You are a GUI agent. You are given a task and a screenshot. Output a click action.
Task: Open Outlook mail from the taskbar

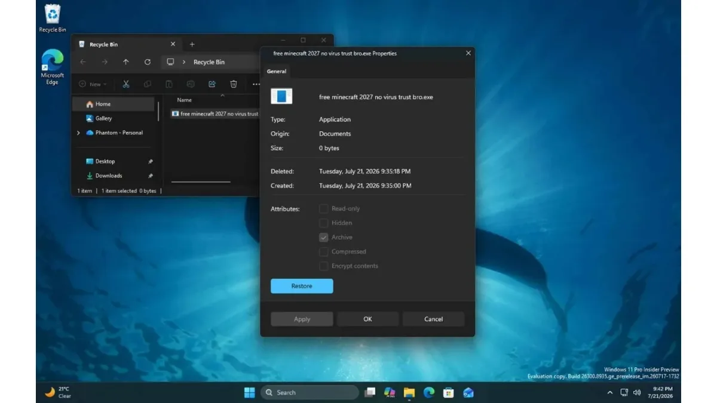(x=468, y=392)
